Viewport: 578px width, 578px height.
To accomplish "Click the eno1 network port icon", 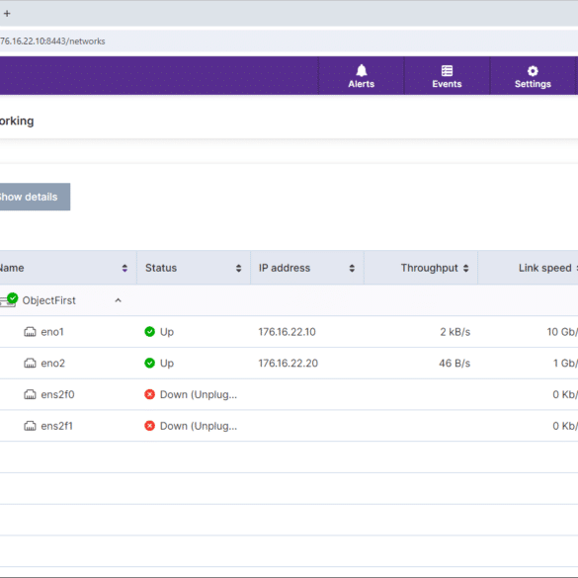I will click(x=30, y=332).
